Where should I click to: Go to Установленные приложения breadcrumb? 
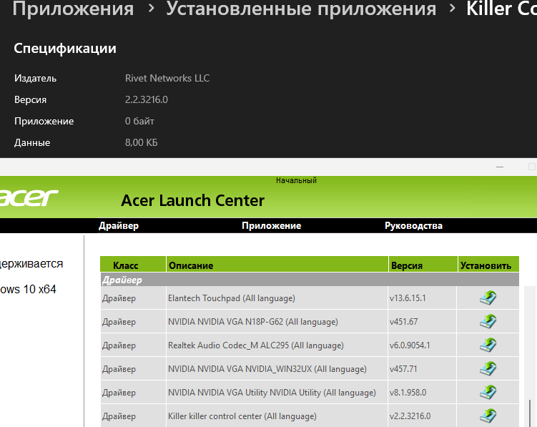301,9
